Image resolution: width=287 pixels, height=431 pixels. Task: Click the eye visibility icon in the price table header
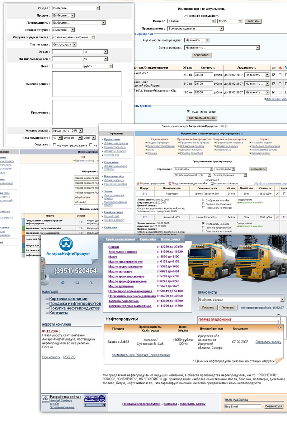coord(274,68)
